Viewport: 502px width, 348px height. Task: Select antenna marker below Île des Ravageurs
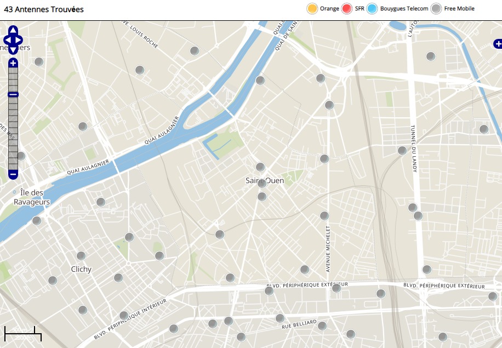pyautogui.click(x=37, y=221)
